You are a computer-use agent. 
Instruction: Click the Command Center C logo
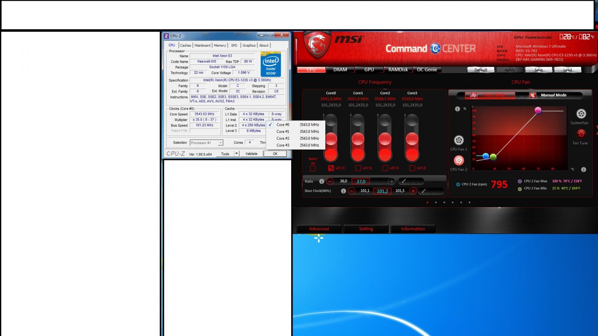(x=435, y=49)
